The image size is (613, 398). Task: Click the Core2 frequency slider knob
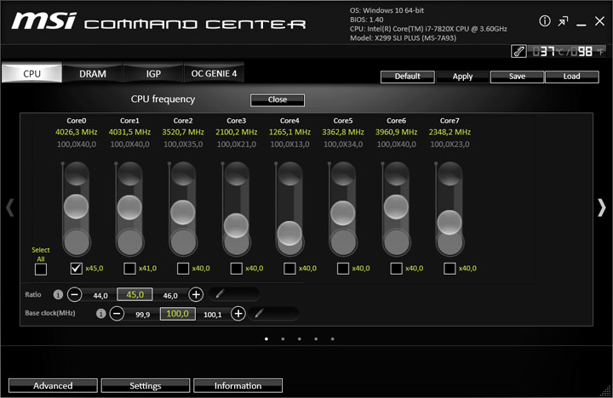tap(183, 213)
